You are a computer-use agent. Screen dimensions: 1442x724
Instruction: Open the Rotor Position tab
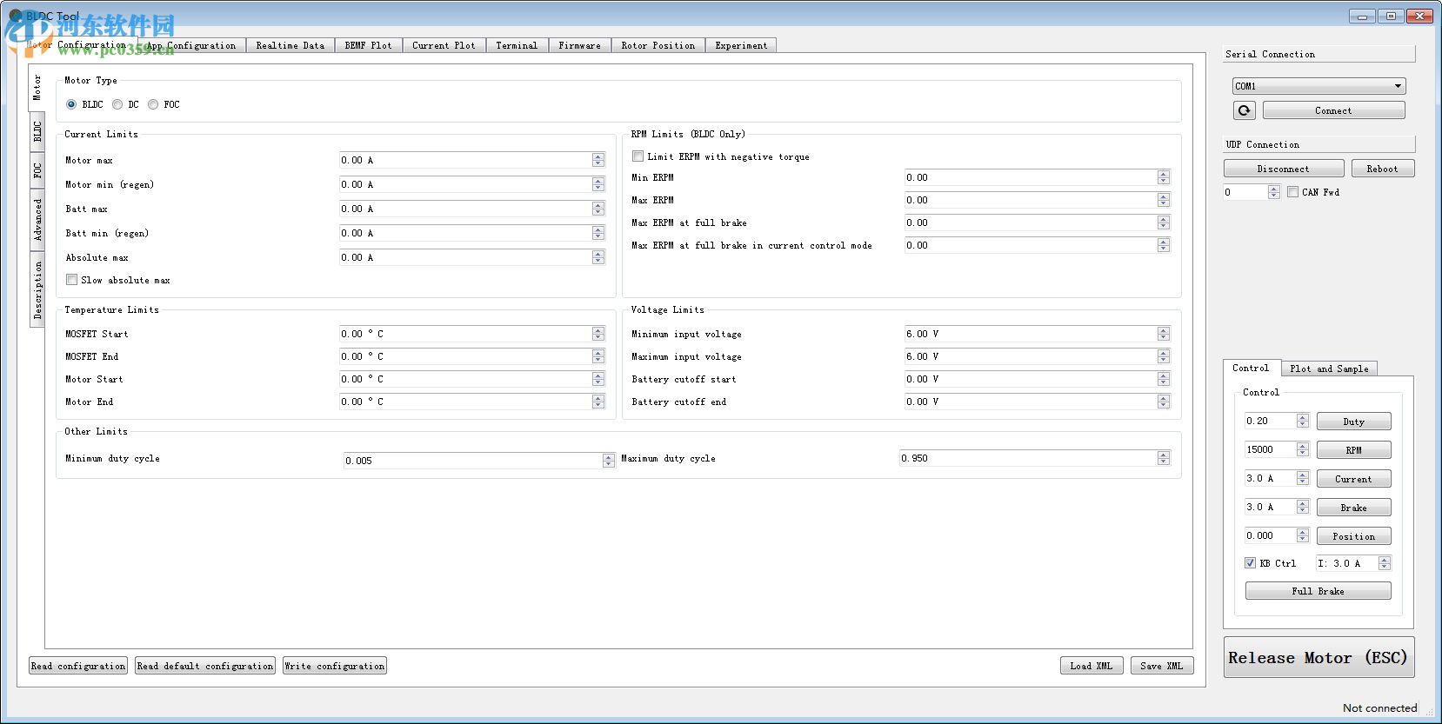658,46
